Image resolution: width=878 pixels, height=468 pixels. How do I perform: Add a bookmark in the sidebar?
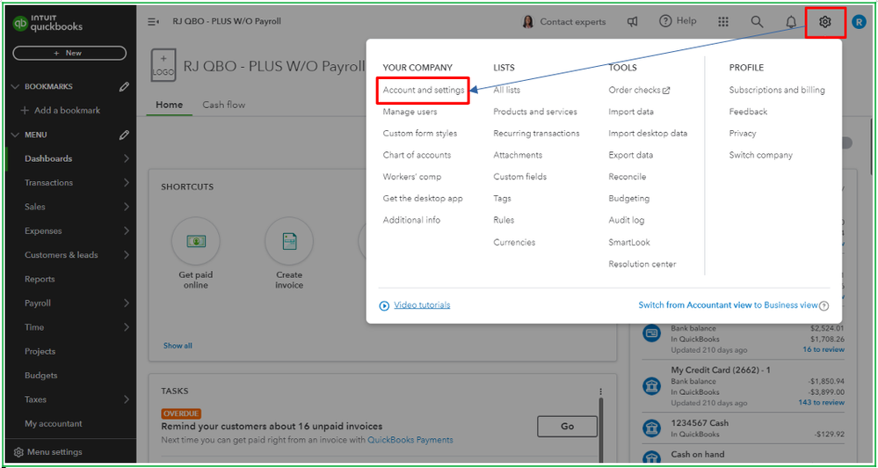coord(60,111)
